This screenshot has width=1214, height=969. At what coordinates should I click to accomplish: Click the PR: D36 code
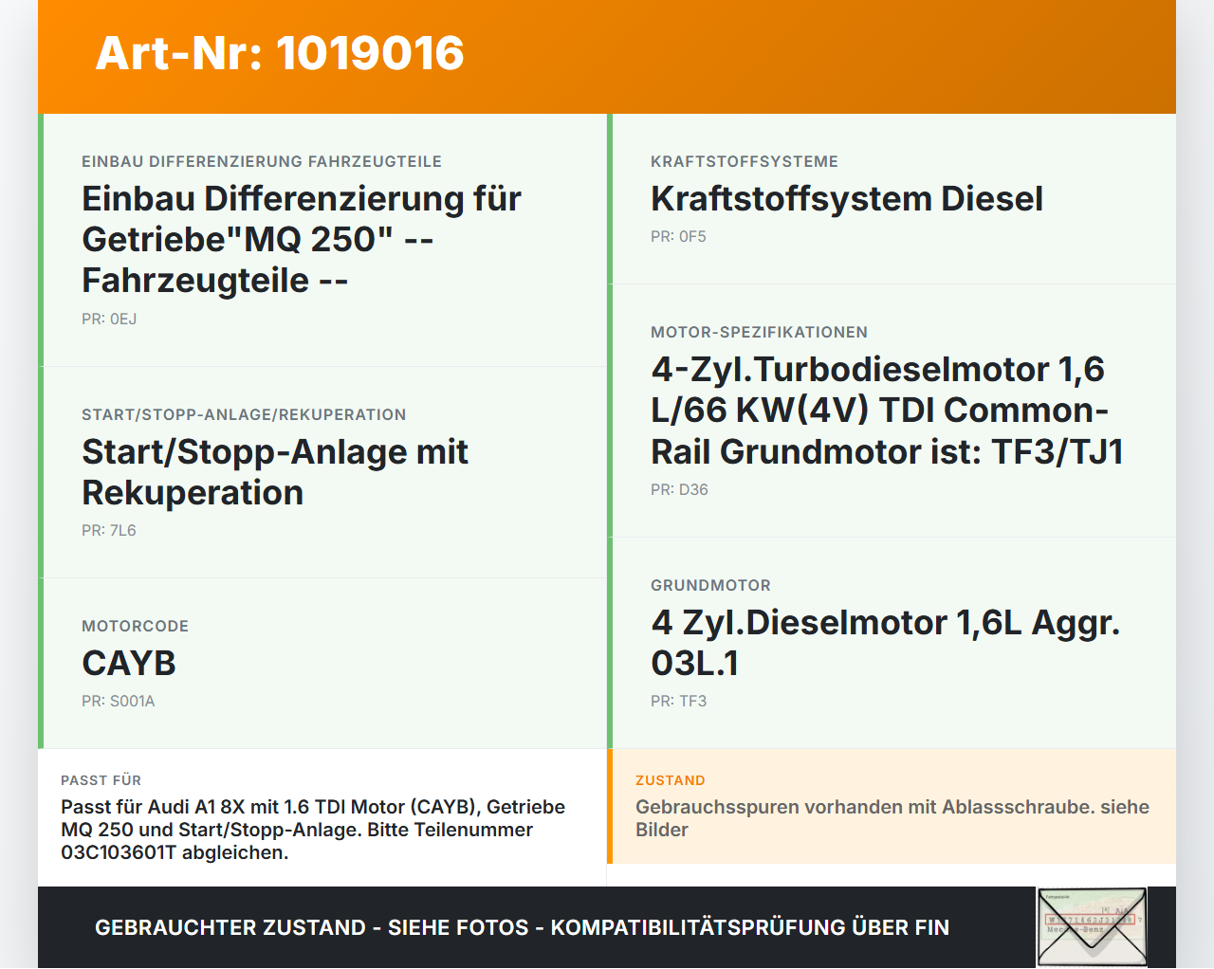point(679,489)
